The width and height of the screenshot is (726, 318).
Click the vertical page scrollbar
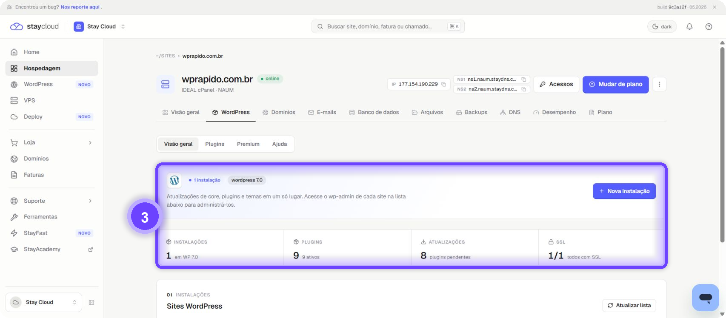722,145
